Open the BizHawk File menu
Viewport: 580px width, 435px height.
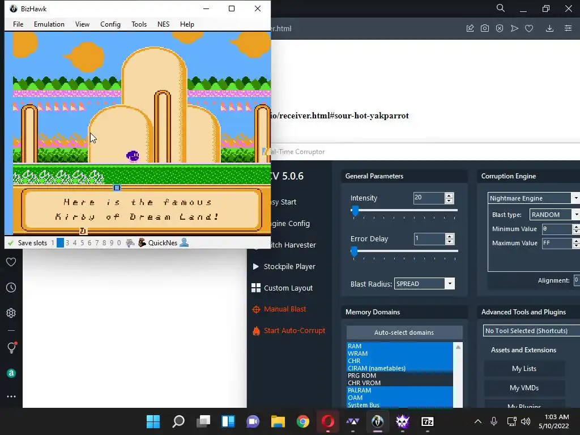coord(18,24)
